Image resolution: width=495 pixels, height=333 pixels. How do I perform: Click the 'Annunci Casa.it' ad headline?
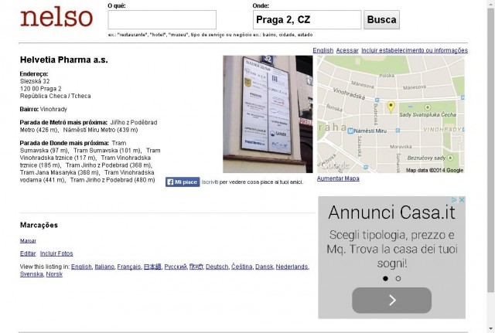click(x=392, y=212)
